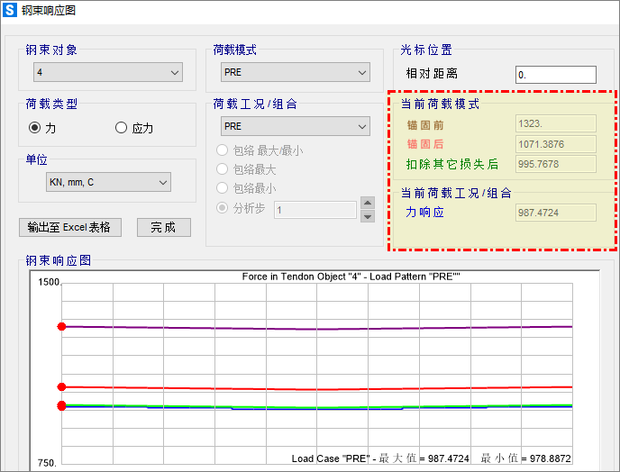Click the 扣除其它损失后 value field
Screen dimensions: 620x472
pyautogui.click(x=555, y=164)
